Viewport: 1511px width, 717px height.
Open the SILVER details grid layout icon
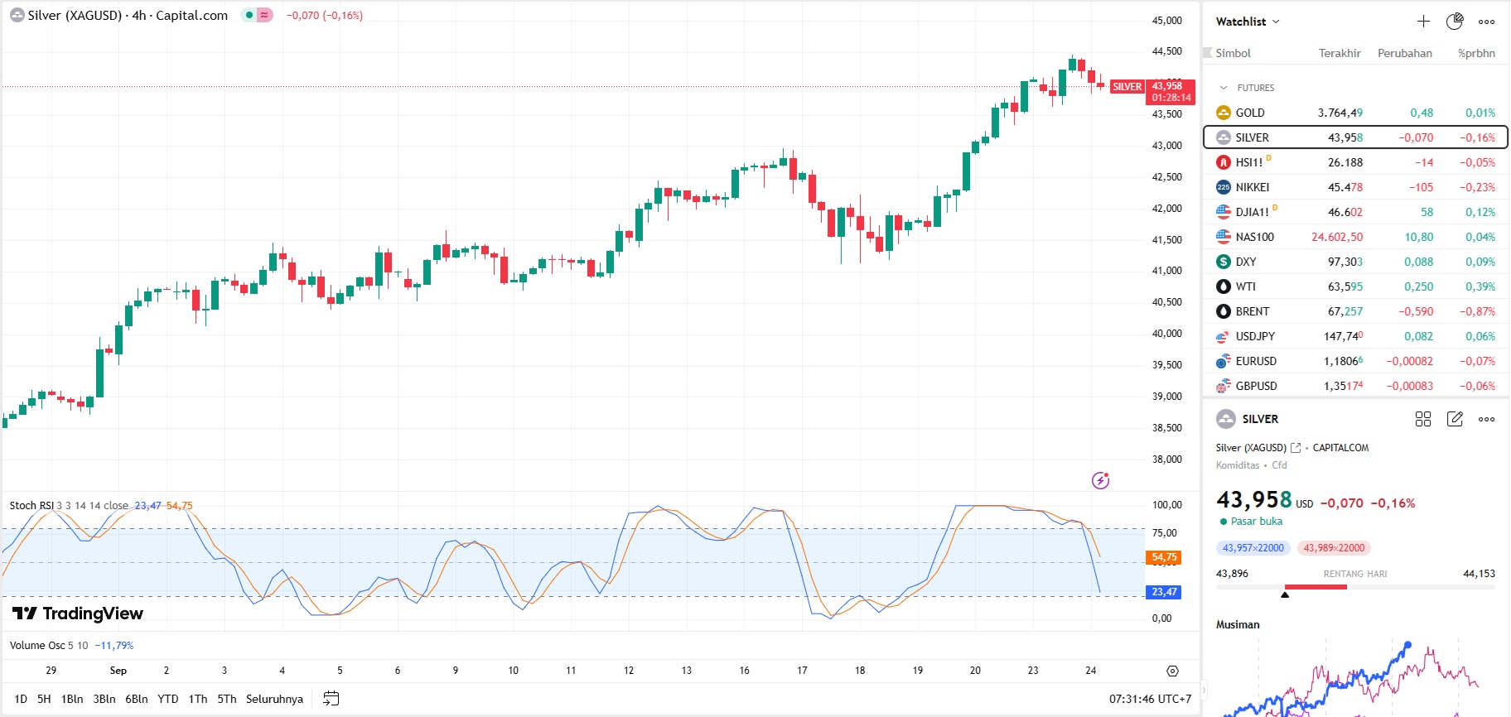[x=1423, y=419]
